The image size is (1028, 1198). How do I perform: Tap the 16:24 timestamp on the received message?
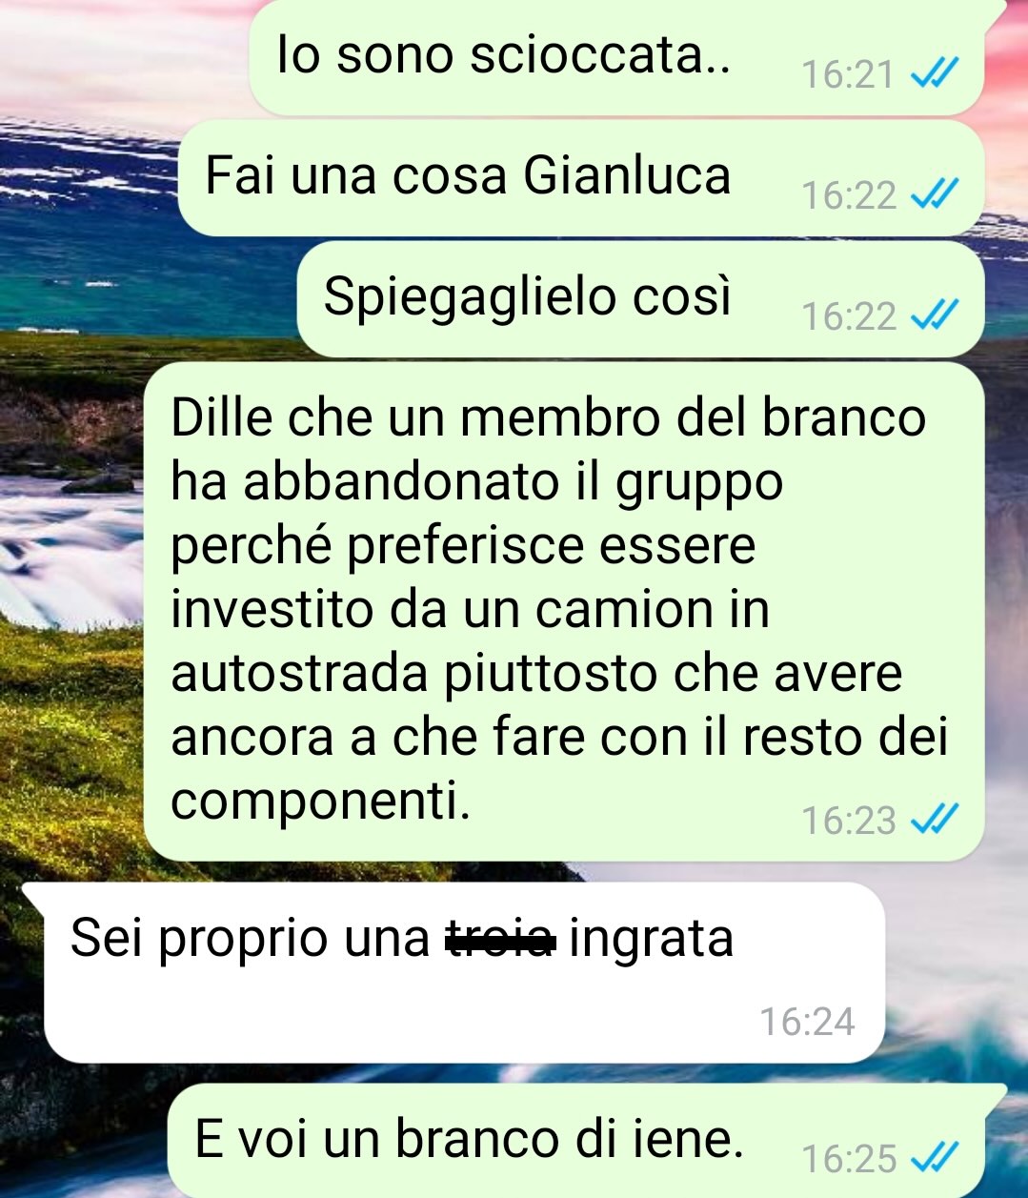[807, 1022]
